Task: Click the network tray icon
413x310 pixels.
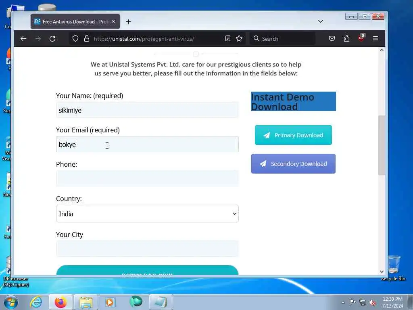Action: [x=363, y=302]
